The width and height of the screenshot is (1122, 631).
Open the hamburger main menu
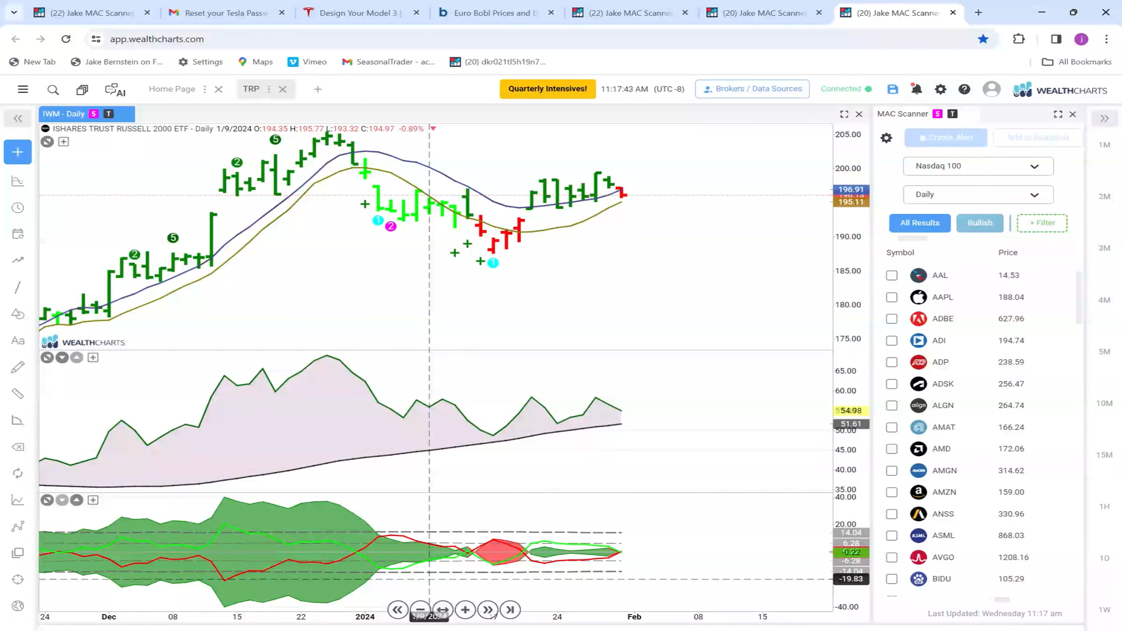(x=23, y=89)
